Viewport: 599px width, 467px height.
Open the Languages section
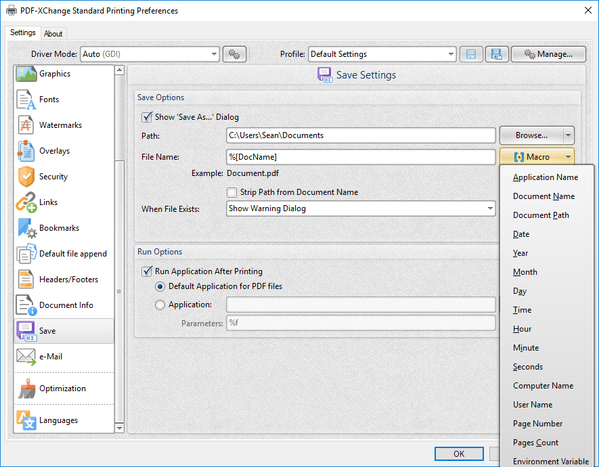coord(64,420)
